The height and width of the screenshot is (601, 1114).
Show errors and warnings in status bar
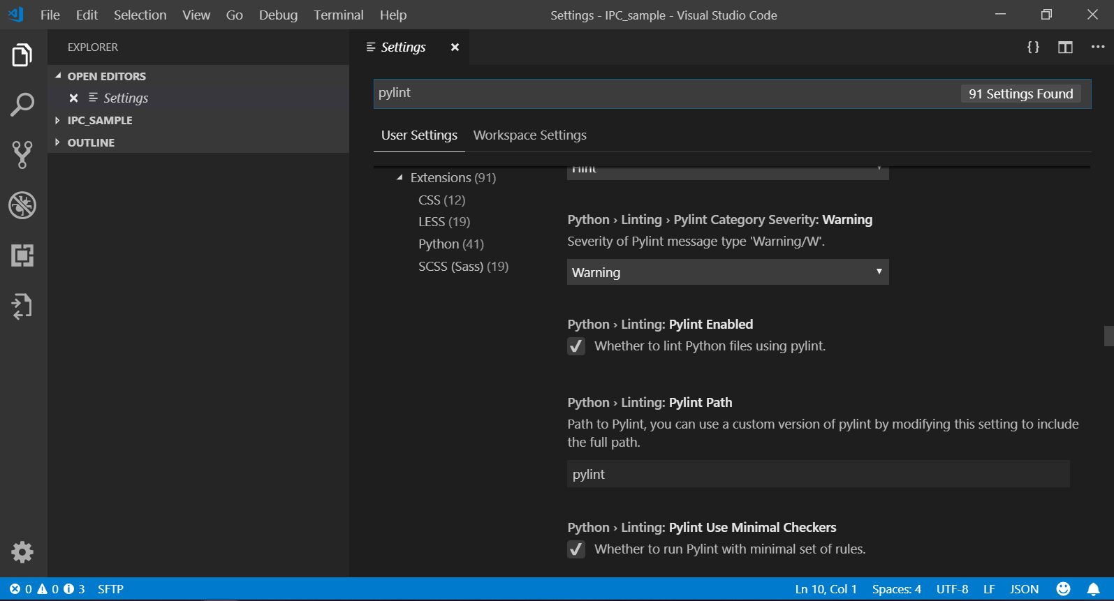tap(47, 589)
